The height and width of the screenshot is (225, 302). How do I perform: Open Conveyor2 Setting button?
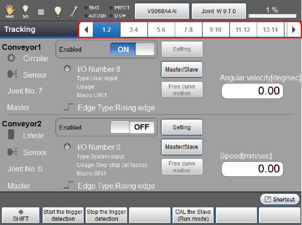click(x=182, y=127)
